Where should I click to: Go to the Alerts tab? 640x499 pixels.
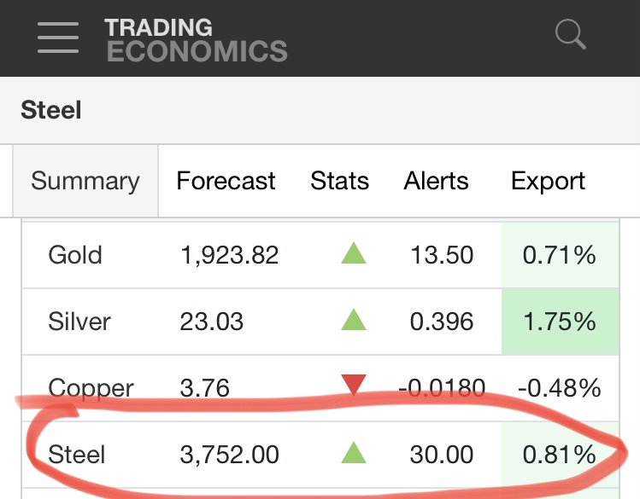click(436, 181)
